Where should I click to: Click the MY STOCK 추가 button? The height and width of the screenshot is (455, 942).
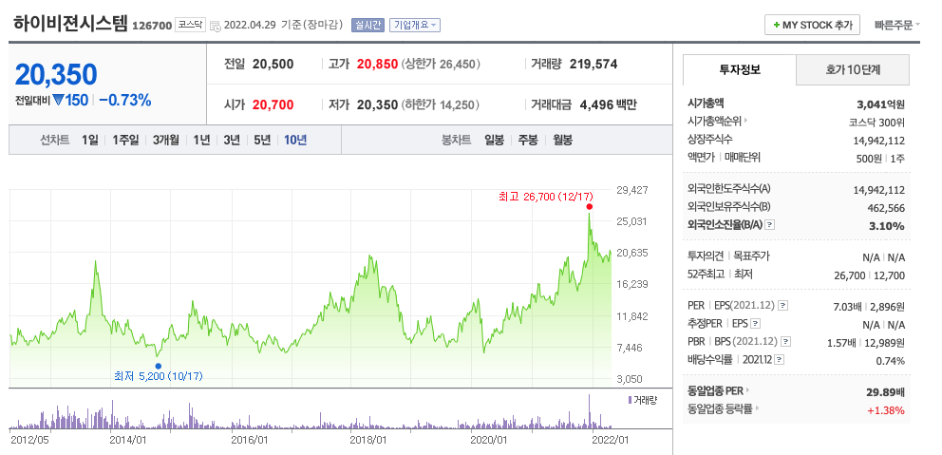tap(812, 26)
